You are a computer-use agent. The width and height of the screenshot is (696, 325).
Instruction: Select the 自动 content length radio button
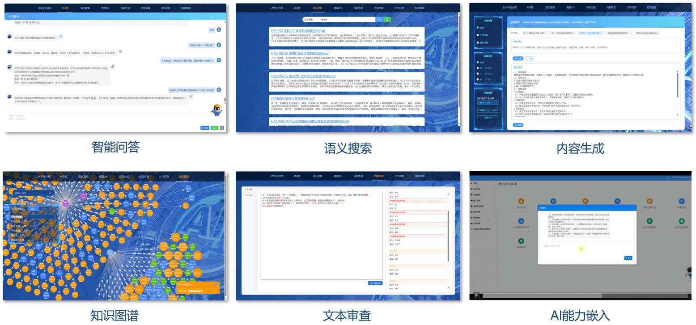478,63
